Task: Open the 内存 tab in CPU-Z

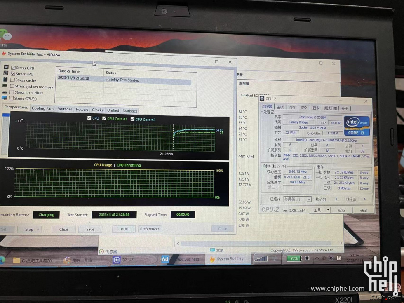Action: (x=292, y=107)
